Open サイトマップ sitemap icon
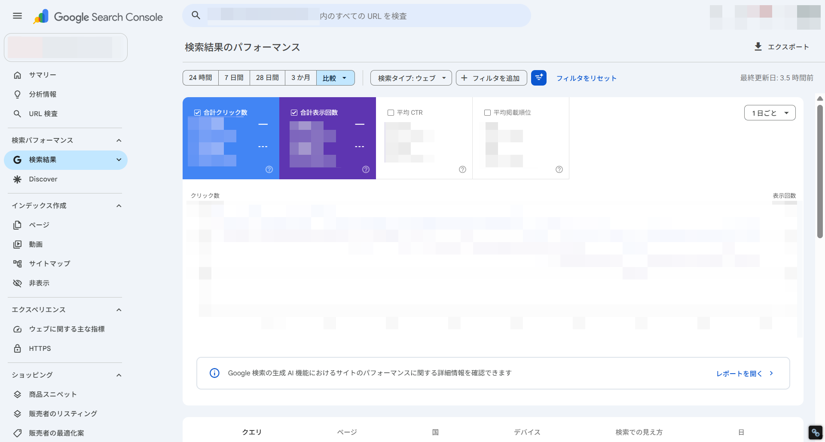Image resolution: width=825 pixels, height=442 pixels. point(17,264)
